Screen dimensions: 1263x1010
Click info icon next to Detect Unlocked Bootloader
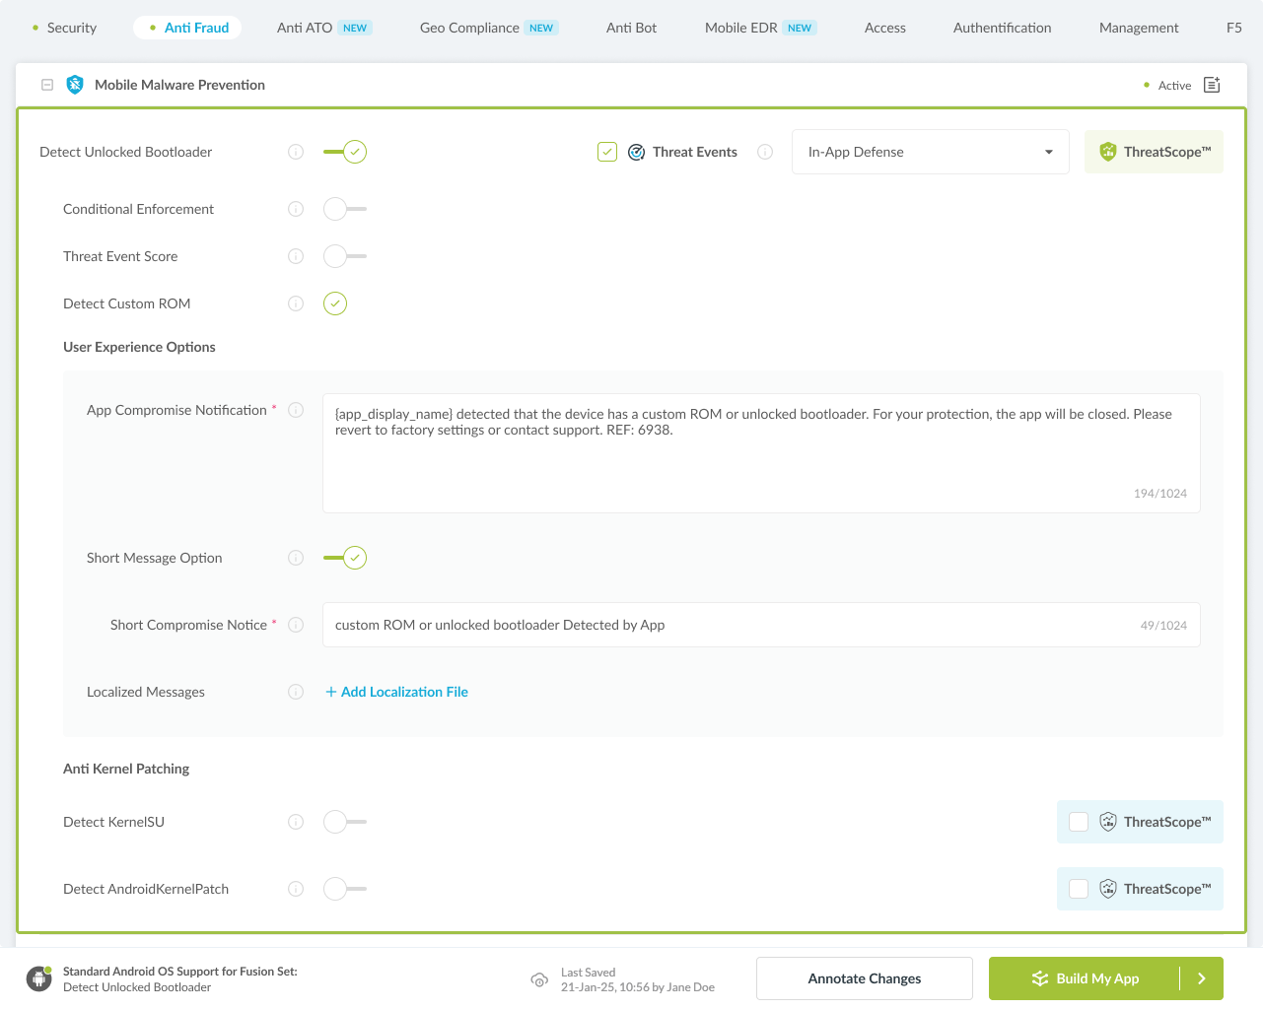pos(296,152)
